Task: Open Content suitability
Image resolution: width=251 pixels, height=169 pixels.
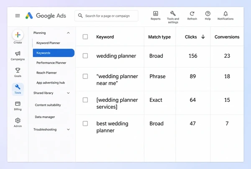Action: click(48, 105)
